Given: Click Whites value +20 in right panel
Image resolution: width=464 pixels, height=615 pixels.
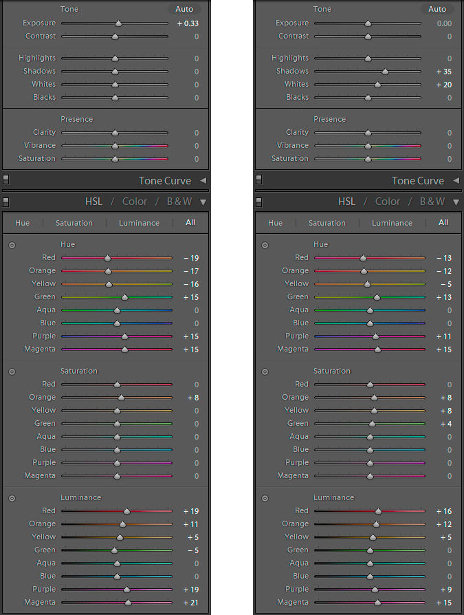Looking at the screenshot, I should [444, 85].
